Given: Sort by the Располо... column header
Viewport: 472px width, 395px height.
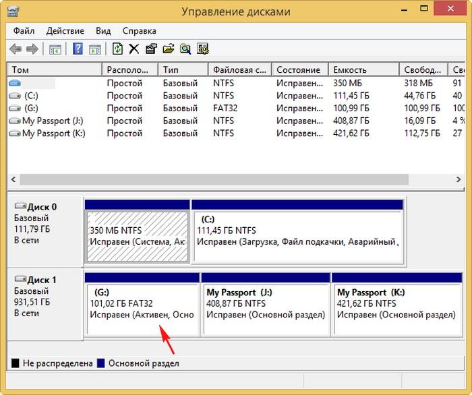Looking at the screenshot, I should click(130, 70).
